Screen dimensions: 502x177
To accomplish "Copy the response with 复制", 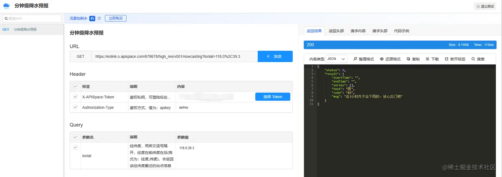I will [413, 59].
